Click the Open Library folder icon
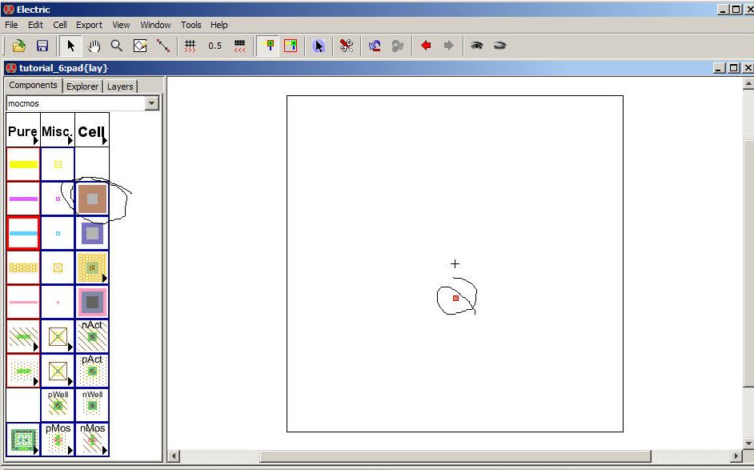 19,46
